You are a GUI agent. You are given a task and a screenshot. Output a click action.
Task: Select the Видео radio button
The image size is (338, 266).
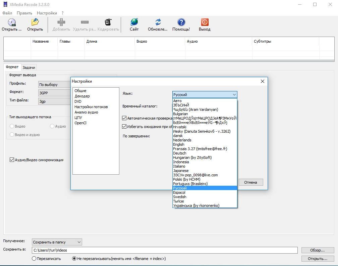pyautogui.click(x=12, y=126)
